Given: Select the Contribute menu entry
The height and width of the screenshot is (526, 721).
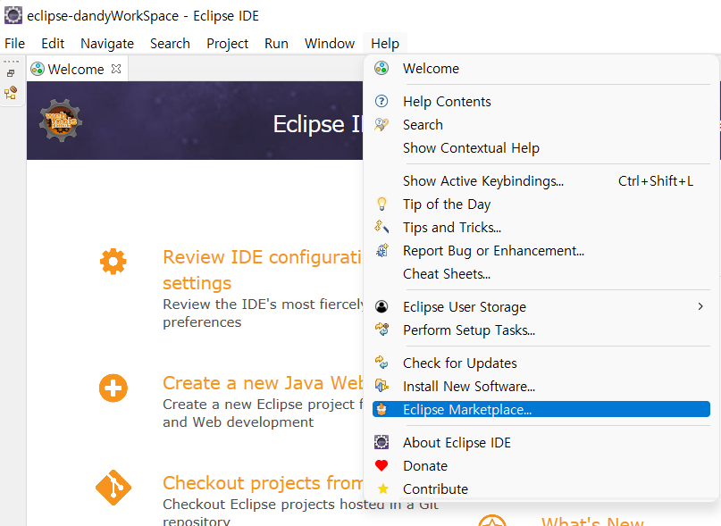Looking at the screenshot, I should pyautogui.click(x=541, y=488).
